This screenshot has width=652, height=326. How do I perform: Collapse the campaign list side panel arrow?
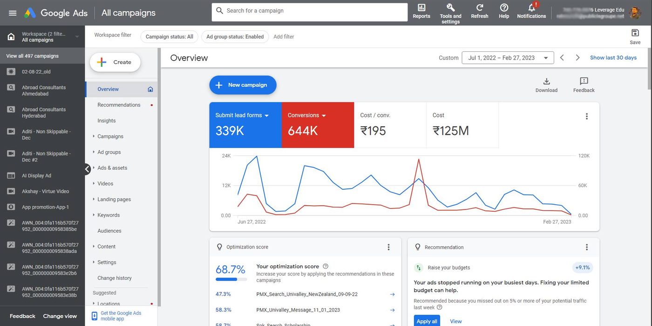point(88,169)
